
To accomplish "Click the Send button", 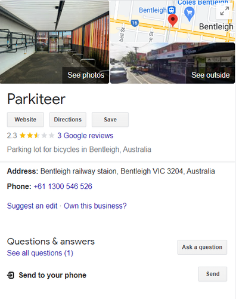I will click(213, 274).
